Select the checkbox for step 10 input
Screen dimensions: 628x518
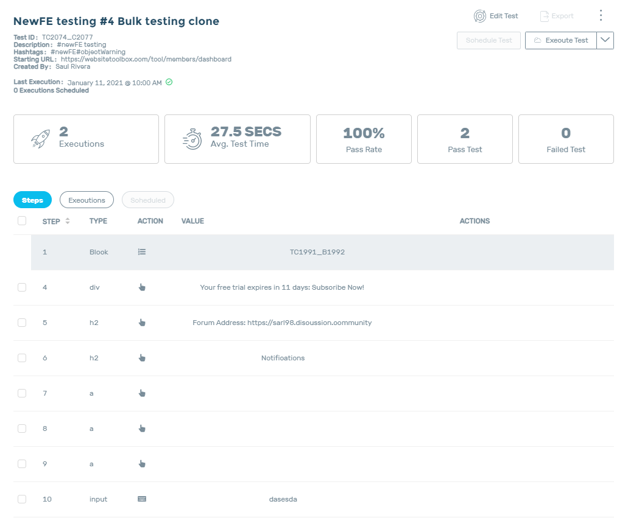point(22,499)
